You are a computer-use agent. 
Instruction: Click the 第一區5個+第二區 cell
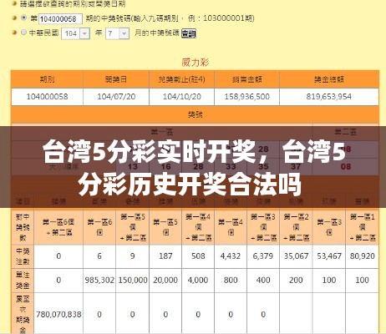coord(133,227)
